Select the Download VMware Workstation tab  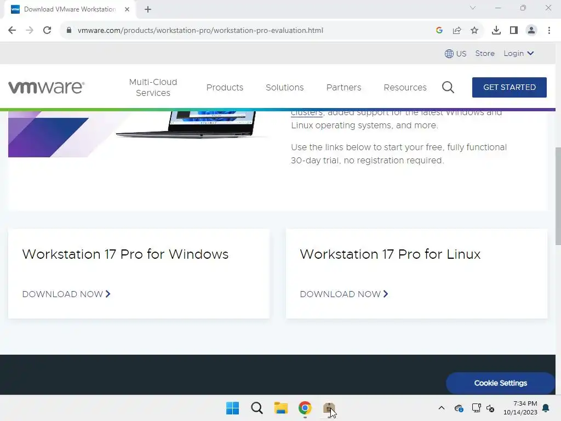[70, 9]
